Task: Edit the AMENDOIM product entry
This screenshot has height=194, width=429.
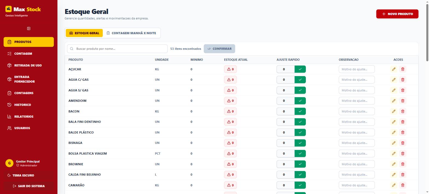Action: pyautogui.click(x=394, y=101)
